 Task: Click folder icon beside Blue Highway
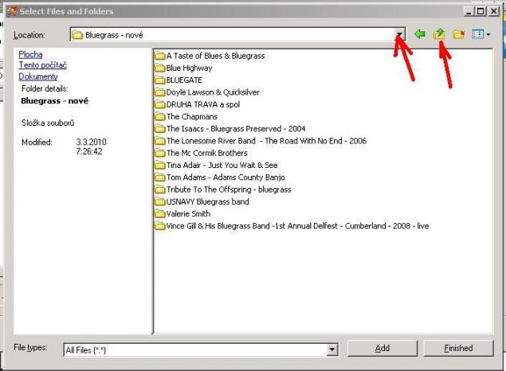click(x=160, y=68)
